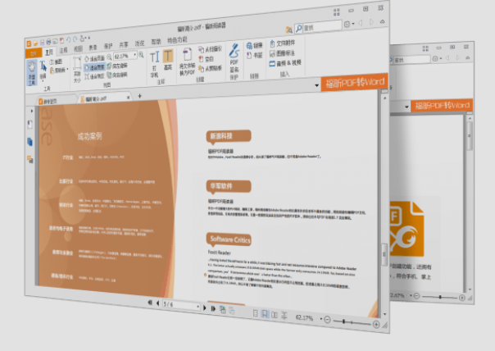The height and width of the screenshot is (351, 495).
Task: Open zoom percentage dropdown in status bar
Action: coord(321,318)
